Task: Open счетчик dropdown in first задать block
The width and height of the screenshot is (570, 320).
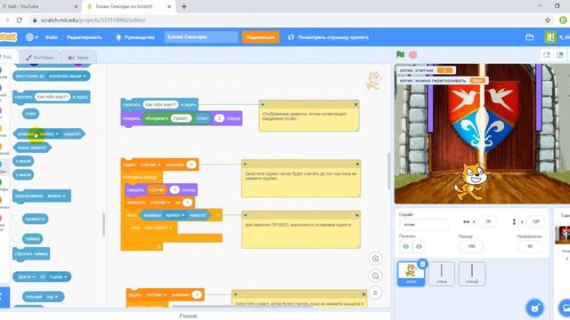Action: [151, 164]
